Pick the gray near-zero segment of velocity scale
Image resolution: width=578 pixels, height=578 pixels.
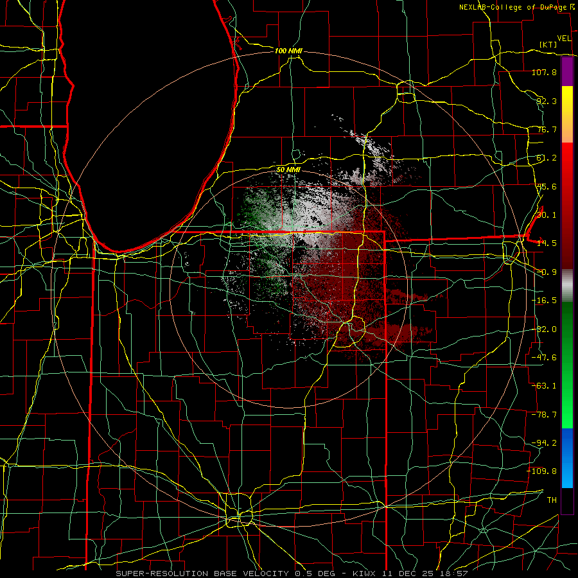pos(567,286)
